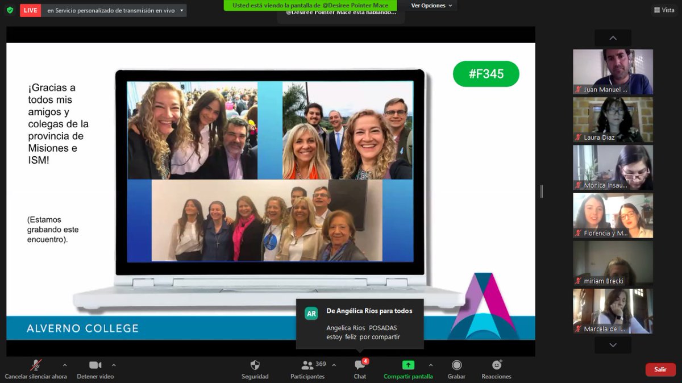Click the '¡Gracias a todos mis amigos' text
This screenshot has height=383, width=682.
click(x=59, y=124)
